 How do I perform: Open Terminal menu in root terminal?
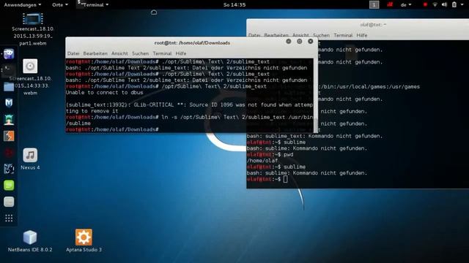tap(162, 53)
